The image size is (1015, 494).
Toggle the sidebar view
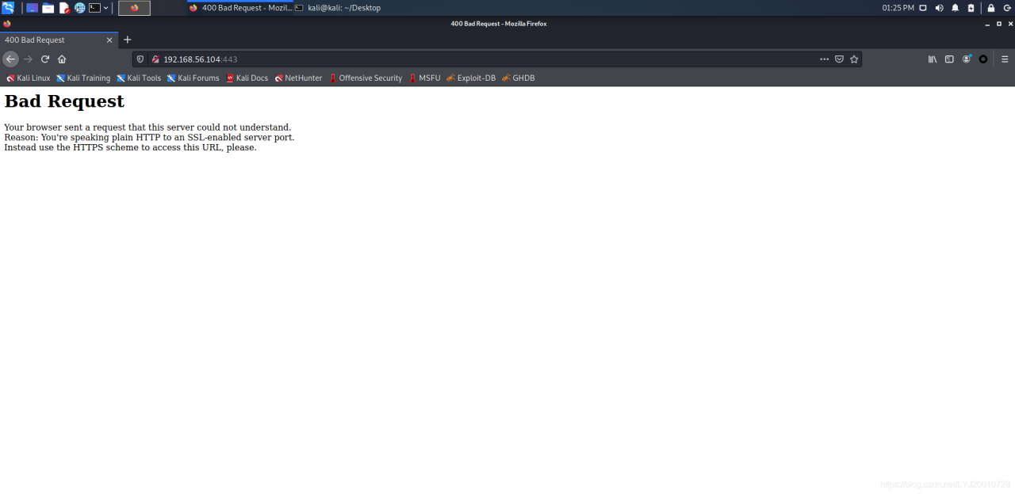tap(949, 59)
